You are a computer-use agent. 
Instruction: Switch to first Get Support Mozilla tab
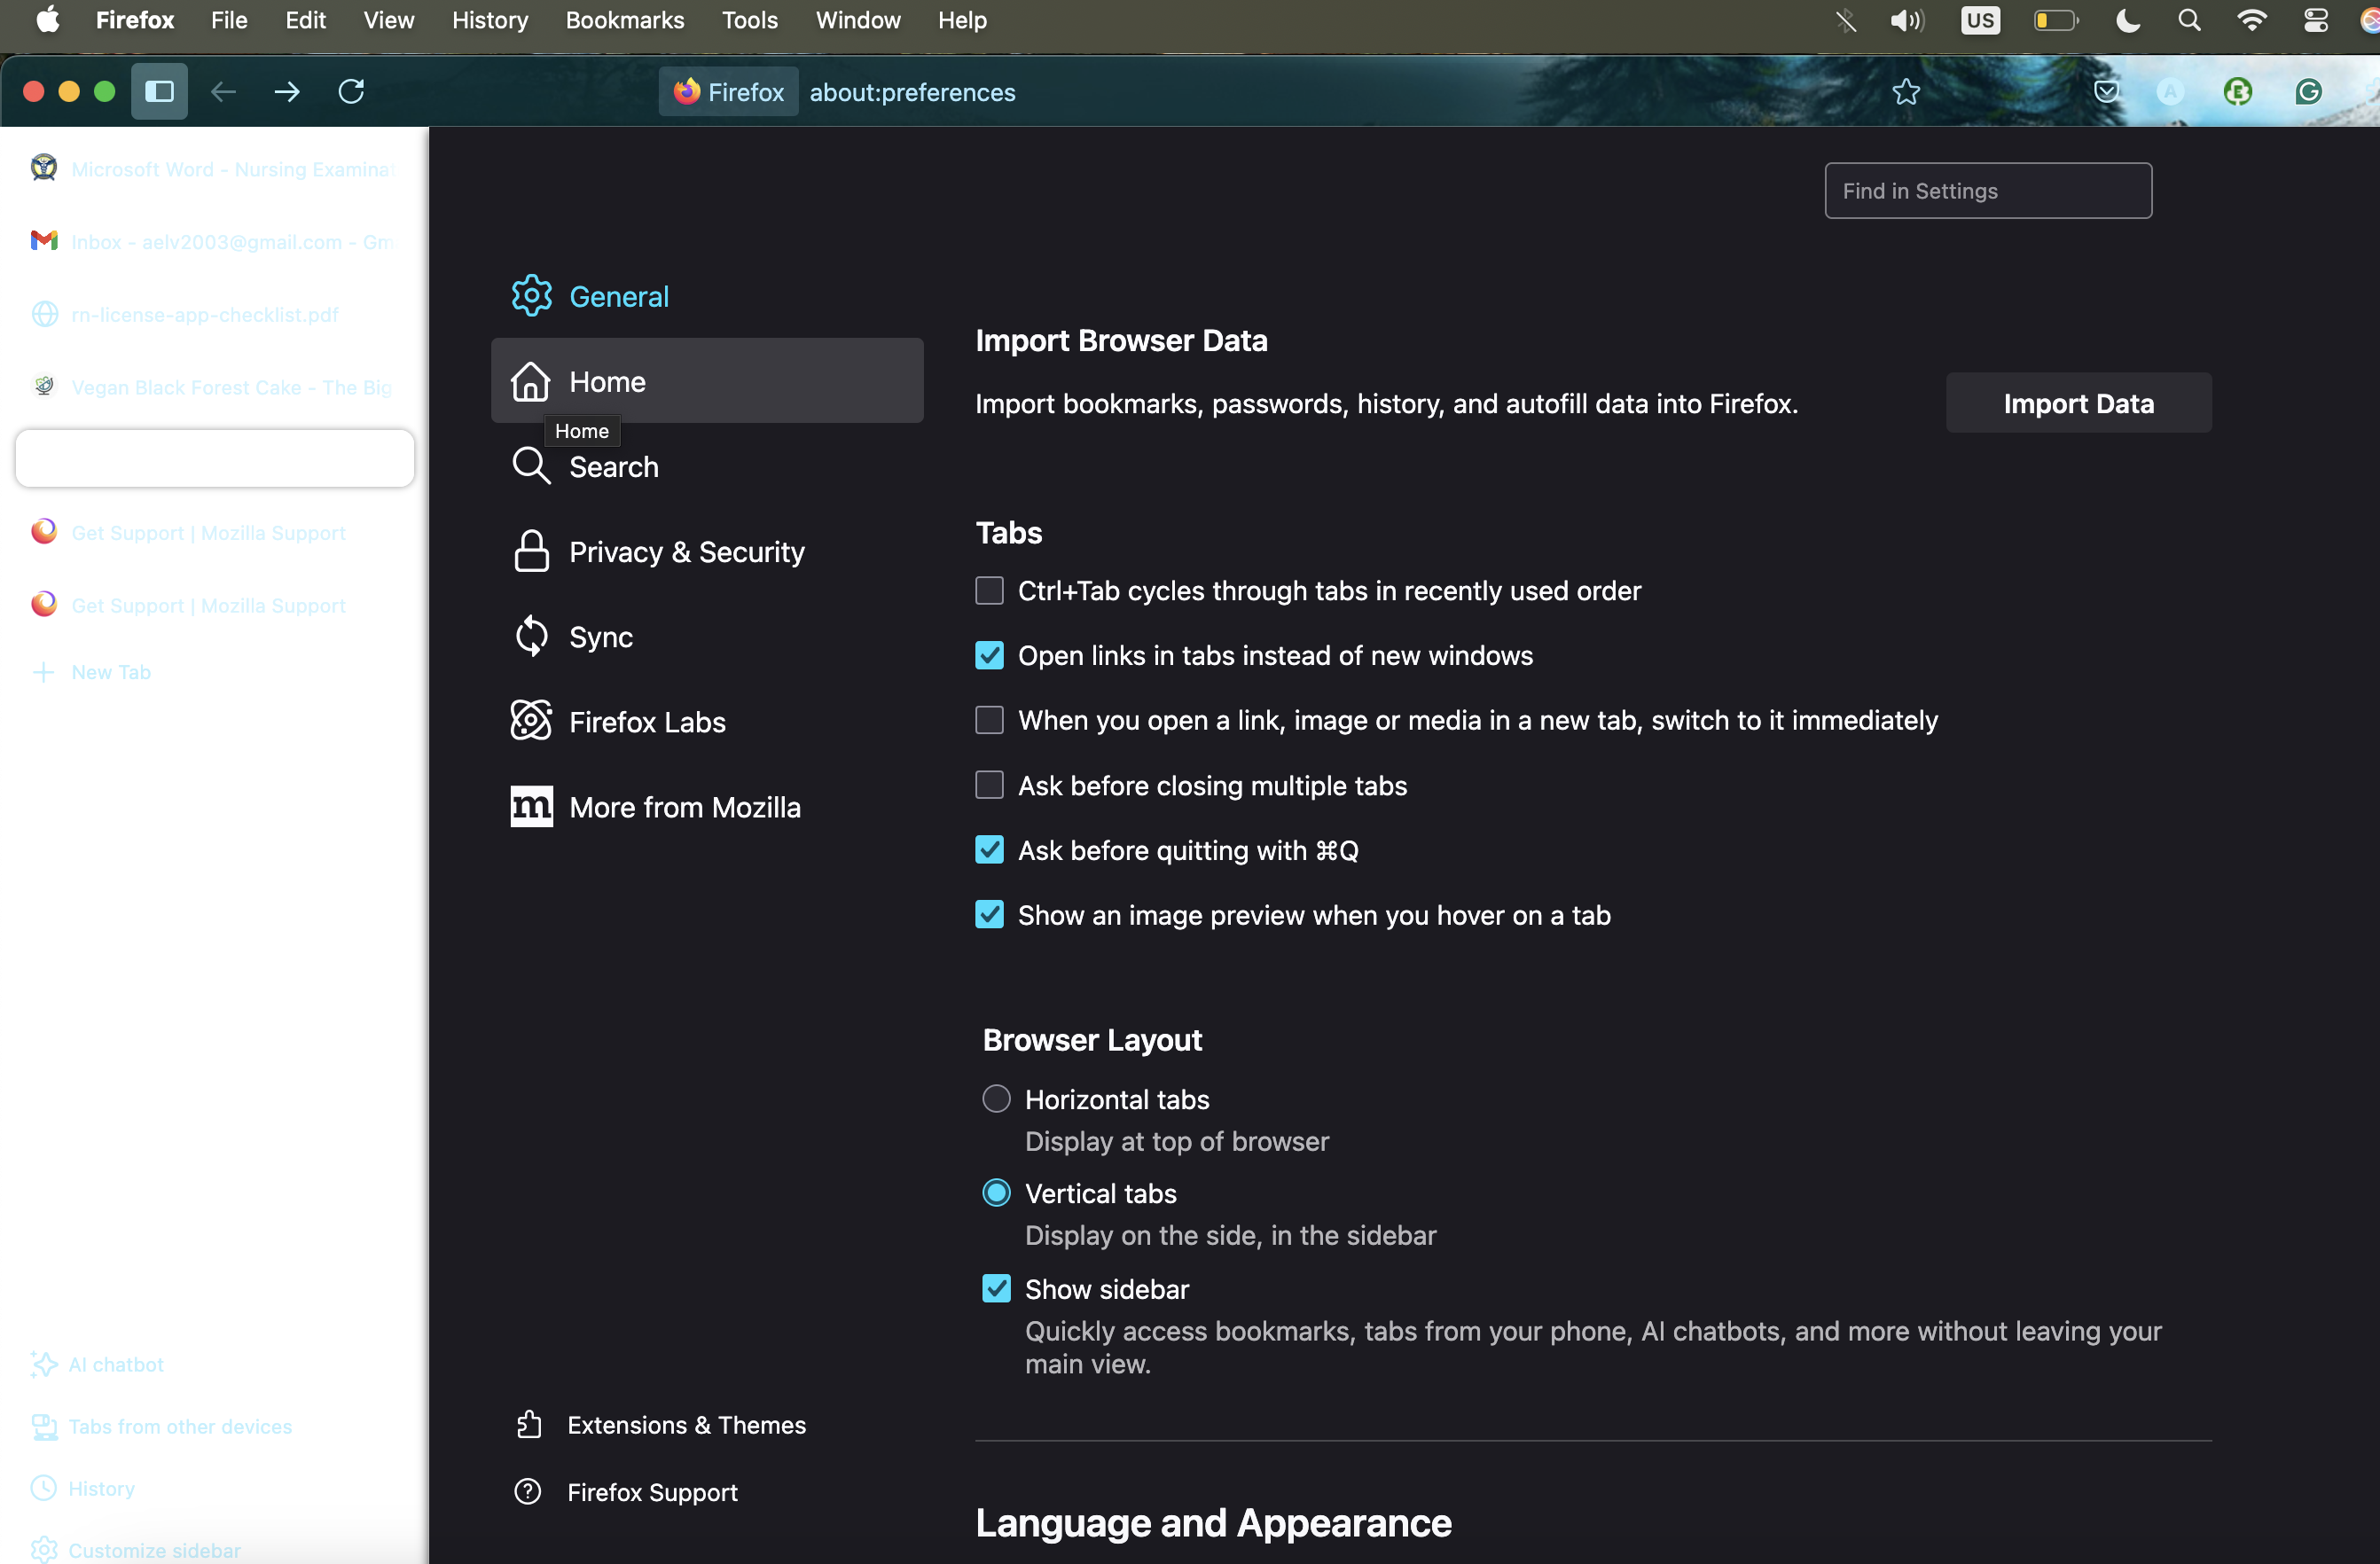[x=214, y=532]
